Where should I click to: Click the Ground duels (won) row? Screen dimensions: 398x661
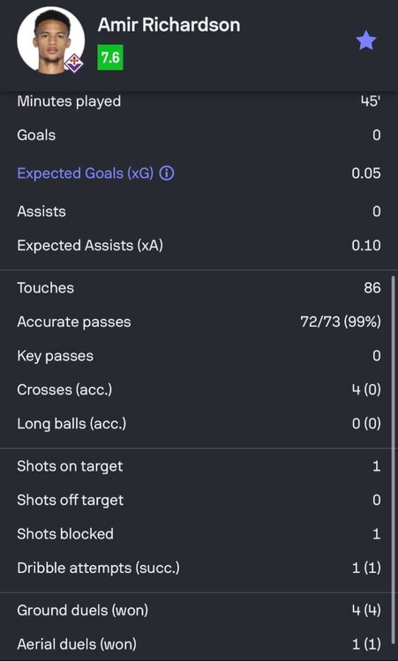199,611
